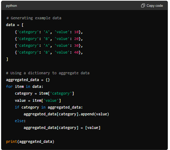Click the closing square bracket line
This screenshot has width=170, height=150.
tap(7, 59)
